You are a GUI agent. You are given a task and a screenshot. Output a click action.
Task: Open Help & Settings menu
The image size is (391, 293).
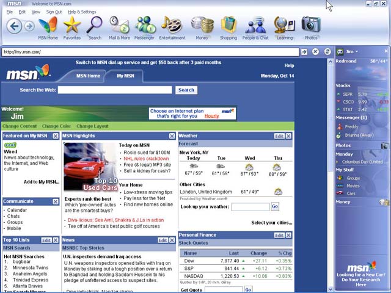coord(82,12)
